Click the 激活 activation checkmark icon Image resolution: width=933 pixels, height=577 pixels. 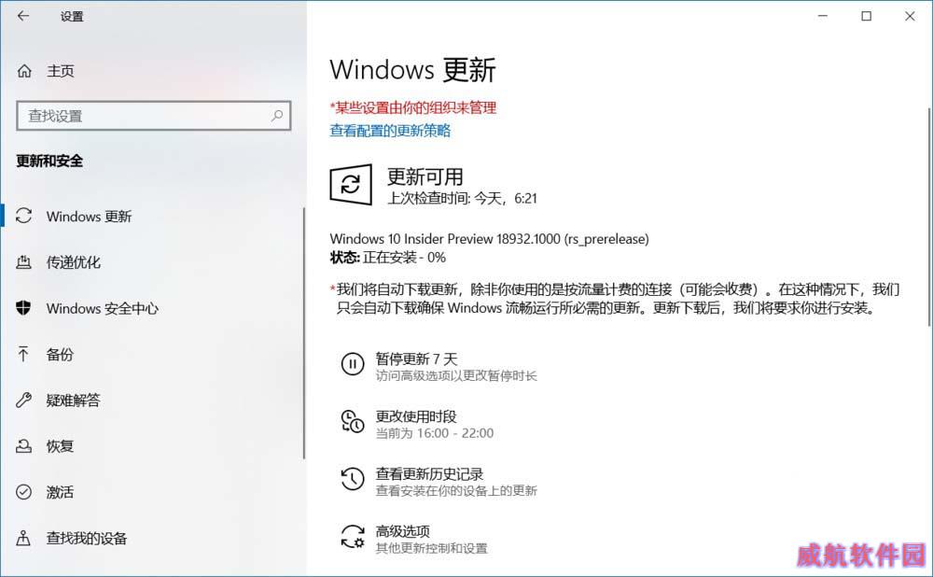(24, 492)
